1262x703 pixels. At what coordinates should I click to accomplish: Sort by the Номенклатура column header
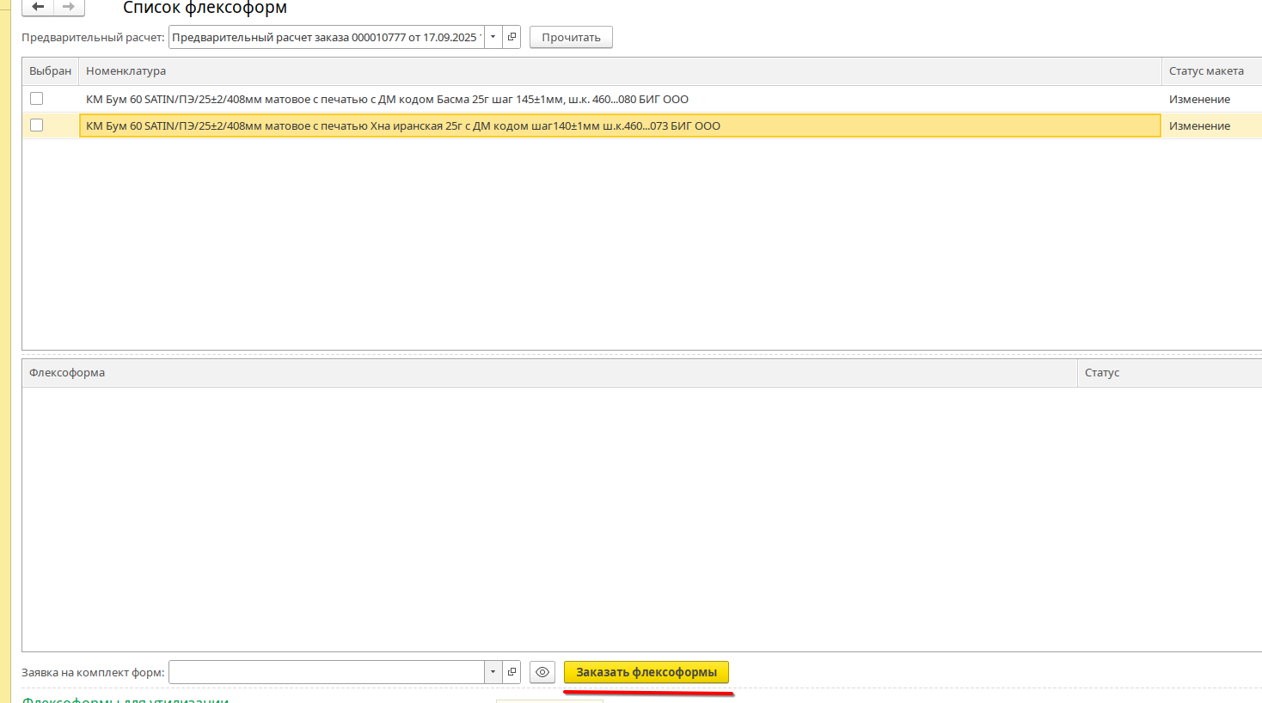(126, 71)
